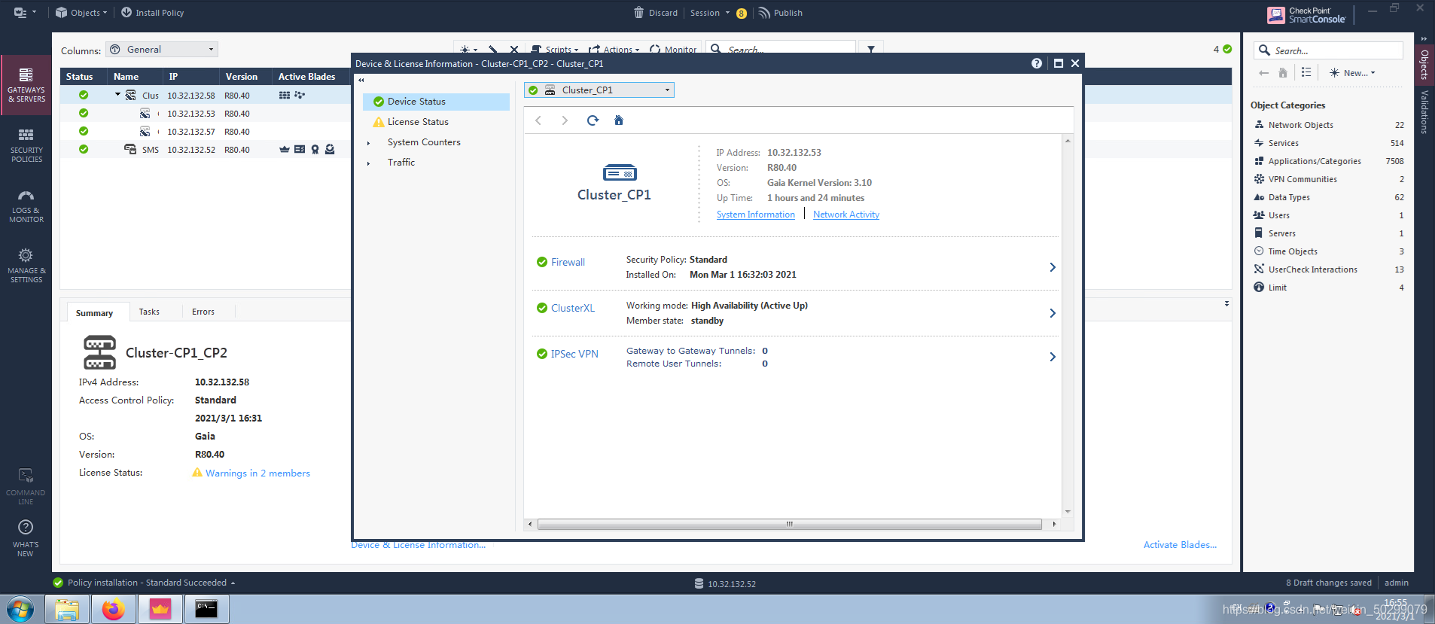1435x624 pixels.
Task: Open the Gateways & Servers view
Action: 26,85
